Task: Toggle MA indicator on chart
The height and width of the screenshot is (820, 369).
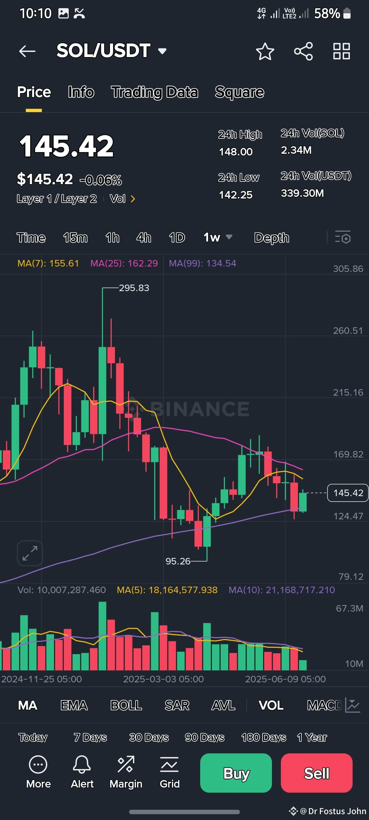Action: (28, 706)
